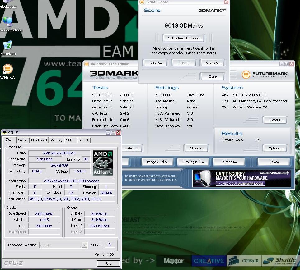Close the CPU-Z window with X
The width and height of the screenshot is (300, 270).
coord(118,133)
